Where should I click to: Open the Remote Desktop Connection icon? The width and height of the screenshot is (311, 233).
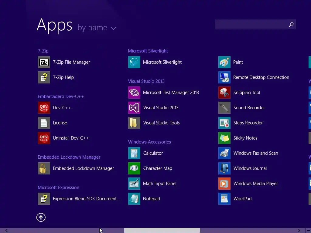pyautogui.click(x=224, y=77)
